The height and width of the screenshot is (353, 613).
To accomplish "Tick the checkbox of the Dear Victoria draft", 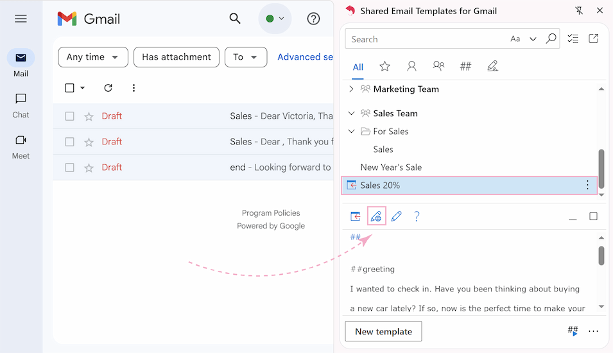I will point(69,116).
